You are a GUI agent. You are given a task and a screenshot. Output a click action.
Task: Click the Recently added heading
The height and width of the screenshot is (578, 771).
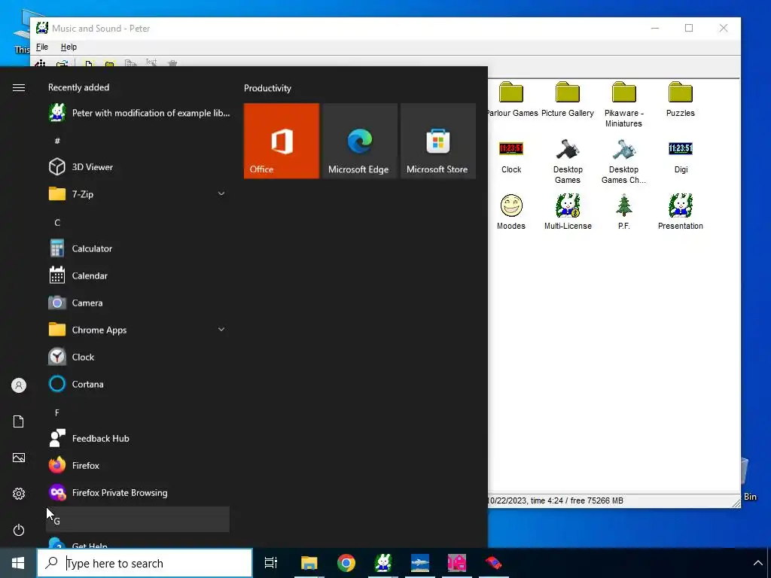78,87
